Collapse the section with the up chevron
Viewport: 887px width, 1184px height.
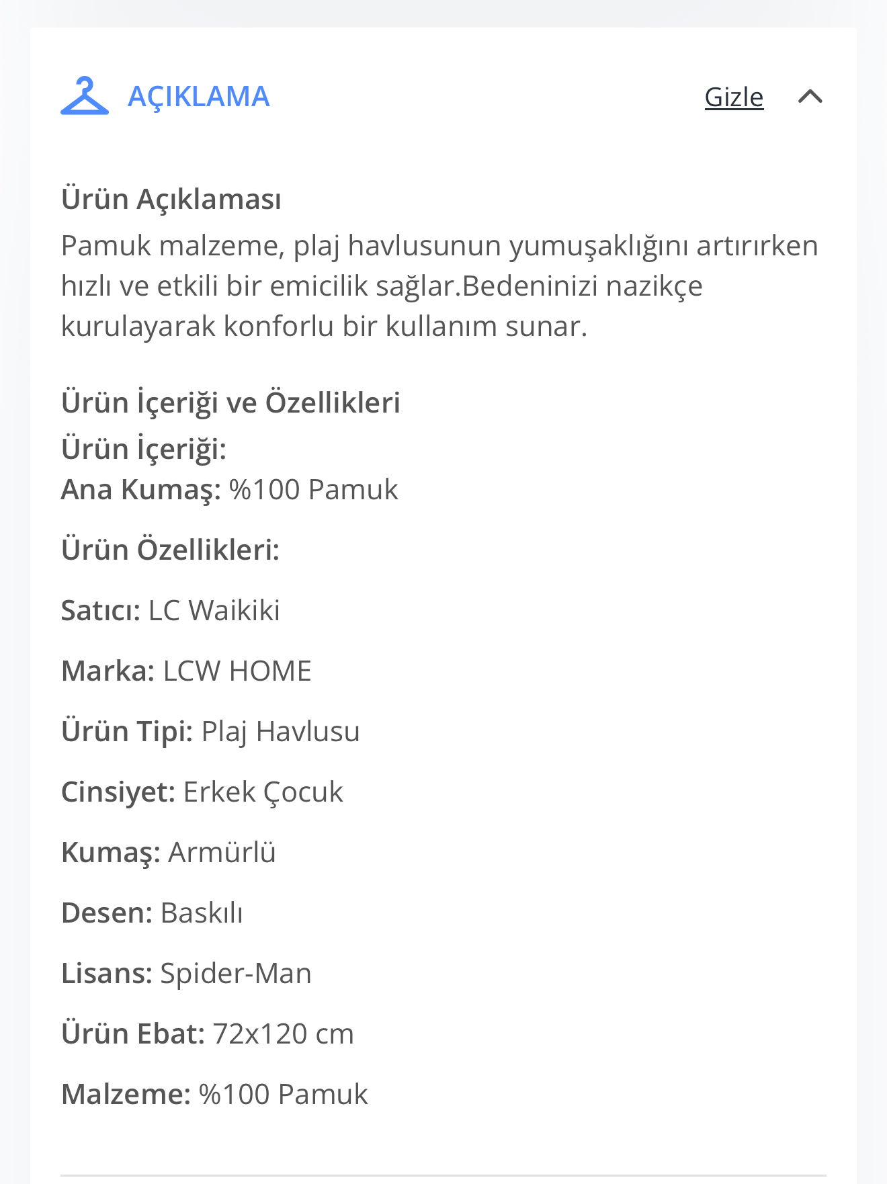point(810,97)
